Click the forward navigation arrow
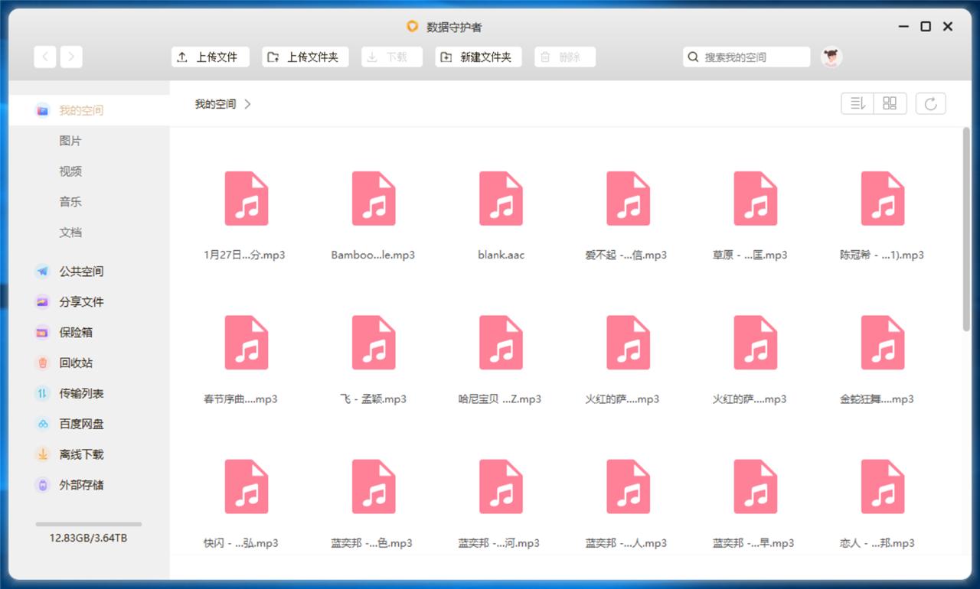Viewport: 980px width, 589px height. (x=70, y=56)
